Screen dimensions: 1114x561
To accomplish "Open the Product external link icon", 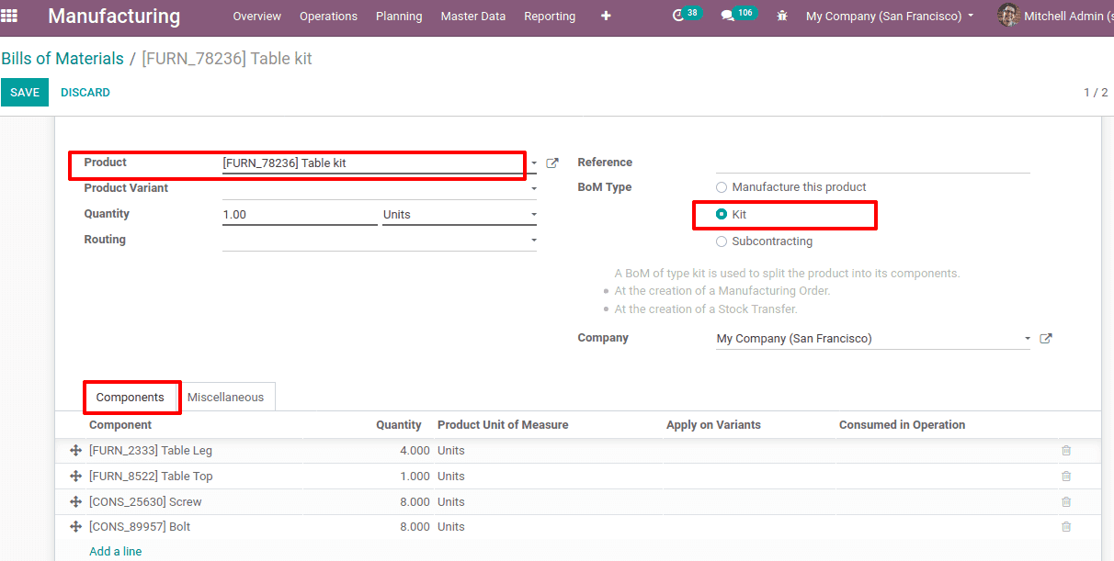I will click(x=552, y=163).
